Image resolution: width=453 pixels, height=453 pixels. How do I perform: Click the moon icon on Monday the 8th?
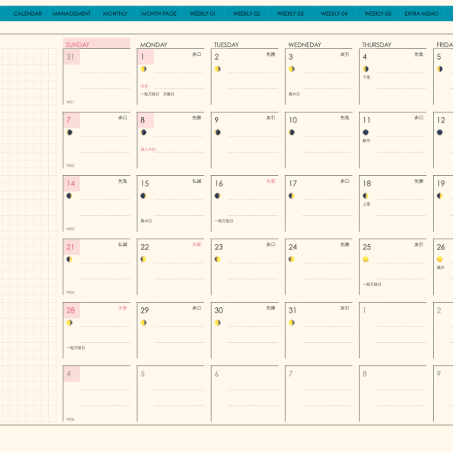144,132
